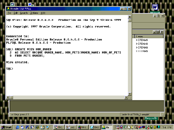Viewport: 174px width, 130px height.
Task: Click the Owner column header in background window
Action: 149,36
